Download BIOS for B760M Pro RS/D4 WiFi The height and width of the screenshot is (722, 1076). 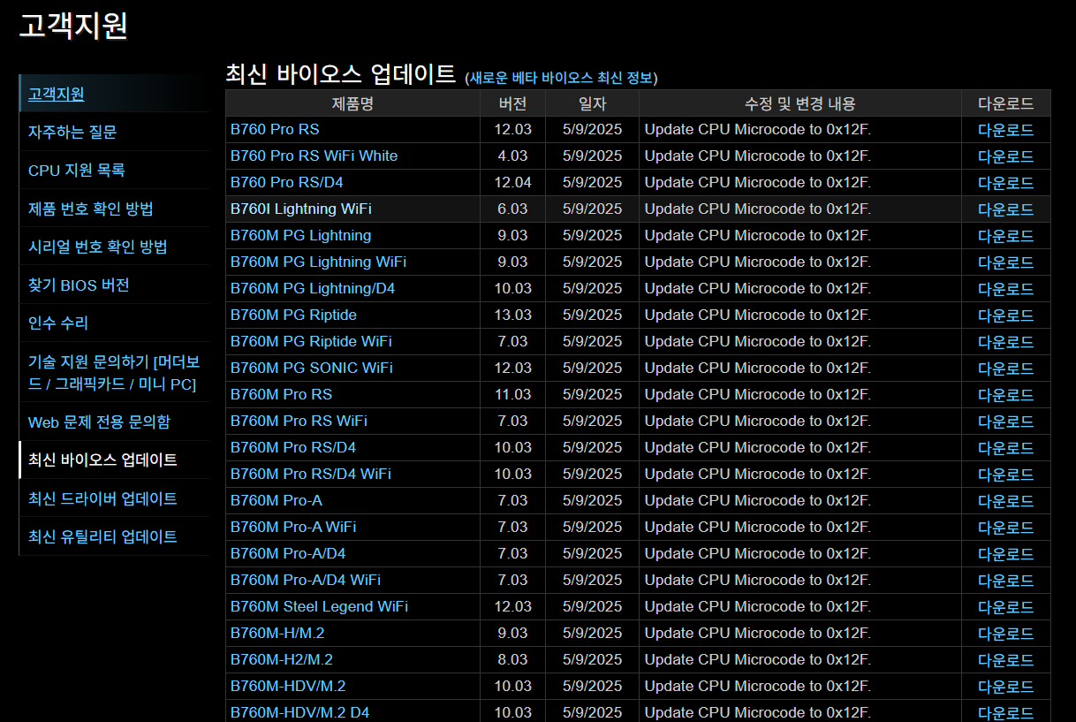1005,475
